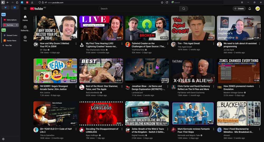Open the YouTube account avatar menu
Screen dimensions: 264x142
coord(258,9)
